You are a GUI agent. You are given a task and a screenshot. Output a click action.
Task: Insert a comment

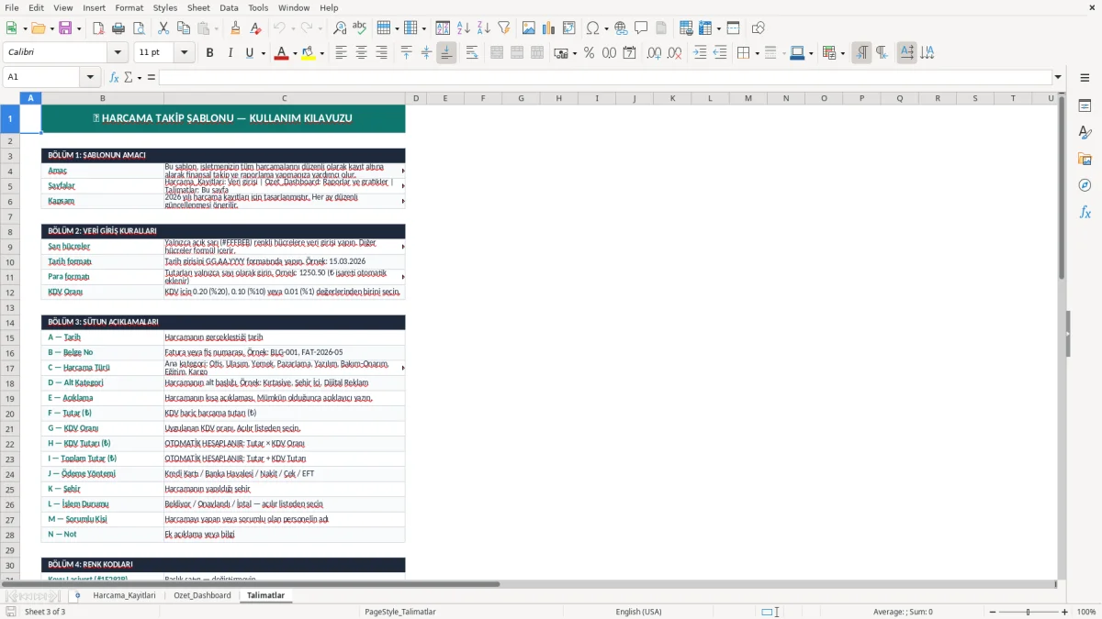click(641, 28)
